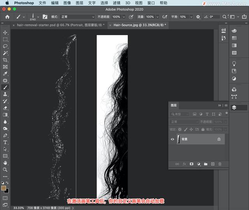This screenshot has height=210, width=249.
Task: Create a new layer button
Action: pyautogui.click(x=213, y=164)
